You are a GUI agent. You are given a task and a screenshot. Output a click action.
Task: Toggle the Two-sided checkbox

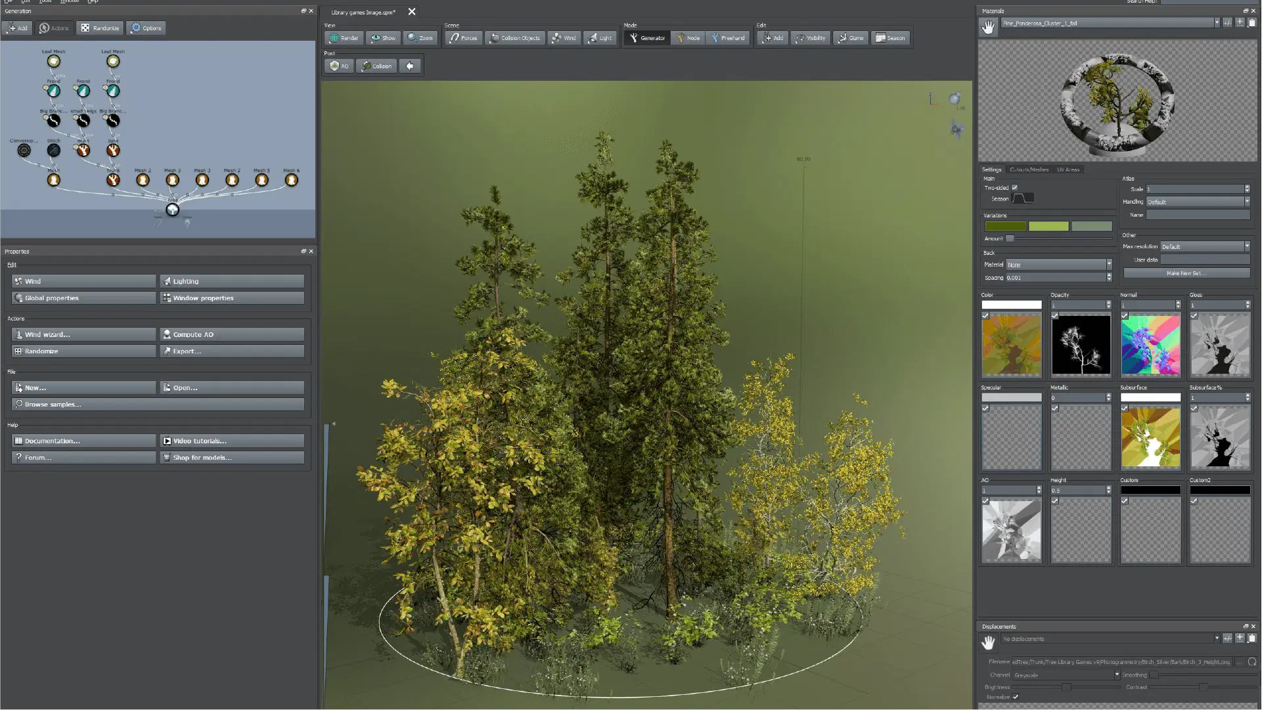click(1014, 188)
